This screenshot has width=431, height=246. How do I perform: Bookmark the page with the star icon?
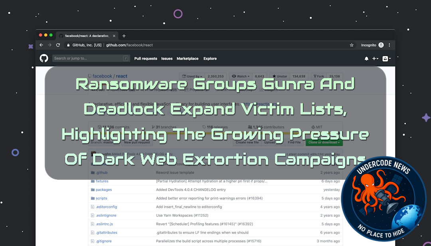point(352,45)
